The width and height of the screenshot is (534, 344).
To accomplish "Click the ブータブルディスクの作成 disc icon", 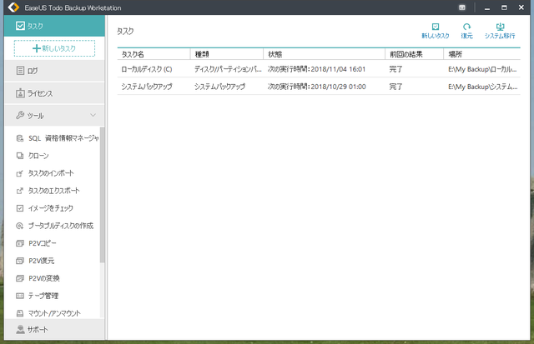I will 20,226.
